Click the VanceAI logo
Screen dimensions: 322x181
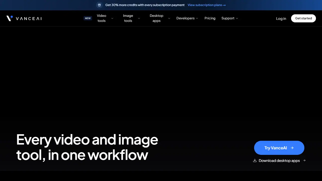coord(24,18)
